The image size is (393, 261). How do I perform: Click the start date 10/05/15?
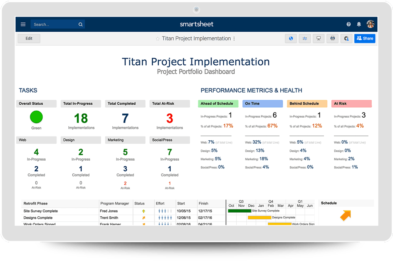pos(184,211)
